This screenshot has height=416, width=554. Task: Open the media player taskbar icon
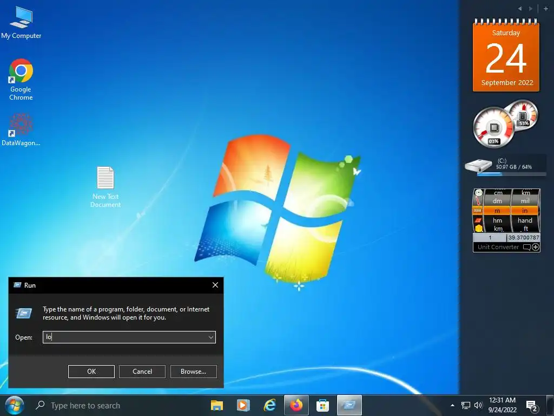click(x=243, y=405)
